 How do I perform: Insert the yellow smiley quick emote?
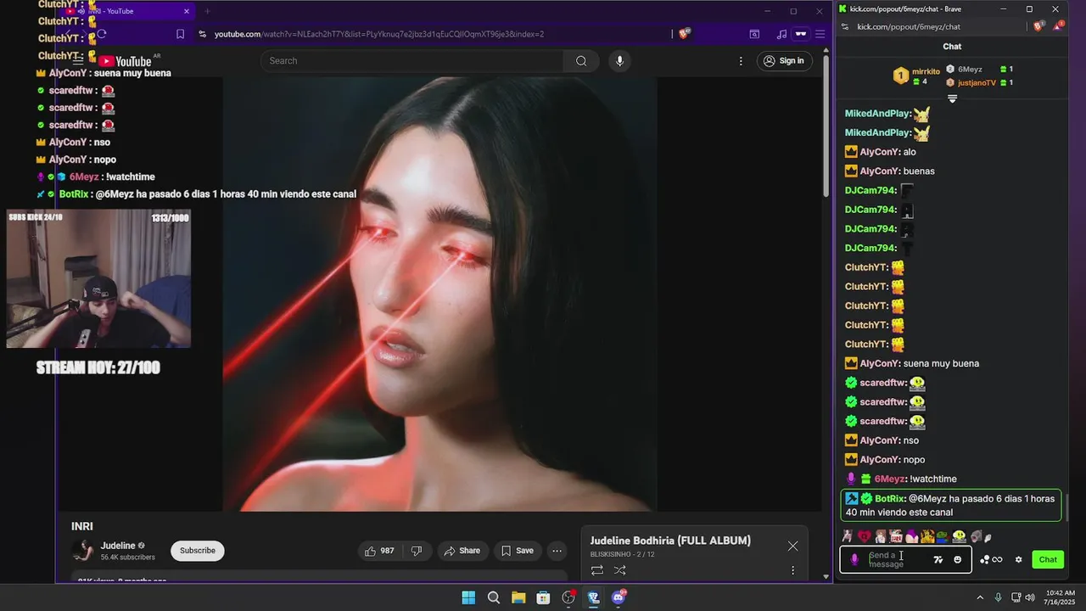(x=959, y=536)
